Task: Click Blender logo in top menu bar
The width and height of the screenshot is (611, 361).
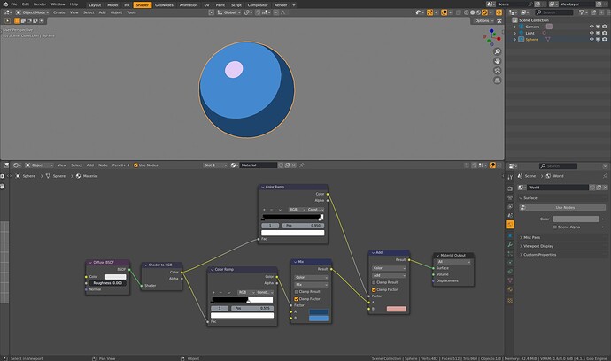Action: (x=5, y=4)
